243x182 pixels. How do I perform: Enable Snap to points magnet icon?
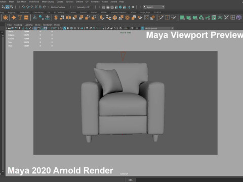click(32, 7)
